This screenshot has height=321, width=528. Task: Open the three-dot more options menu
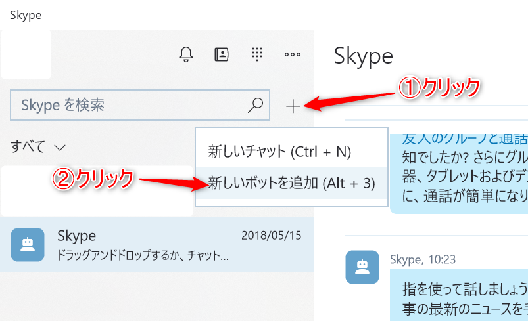[x=292, y=54]
